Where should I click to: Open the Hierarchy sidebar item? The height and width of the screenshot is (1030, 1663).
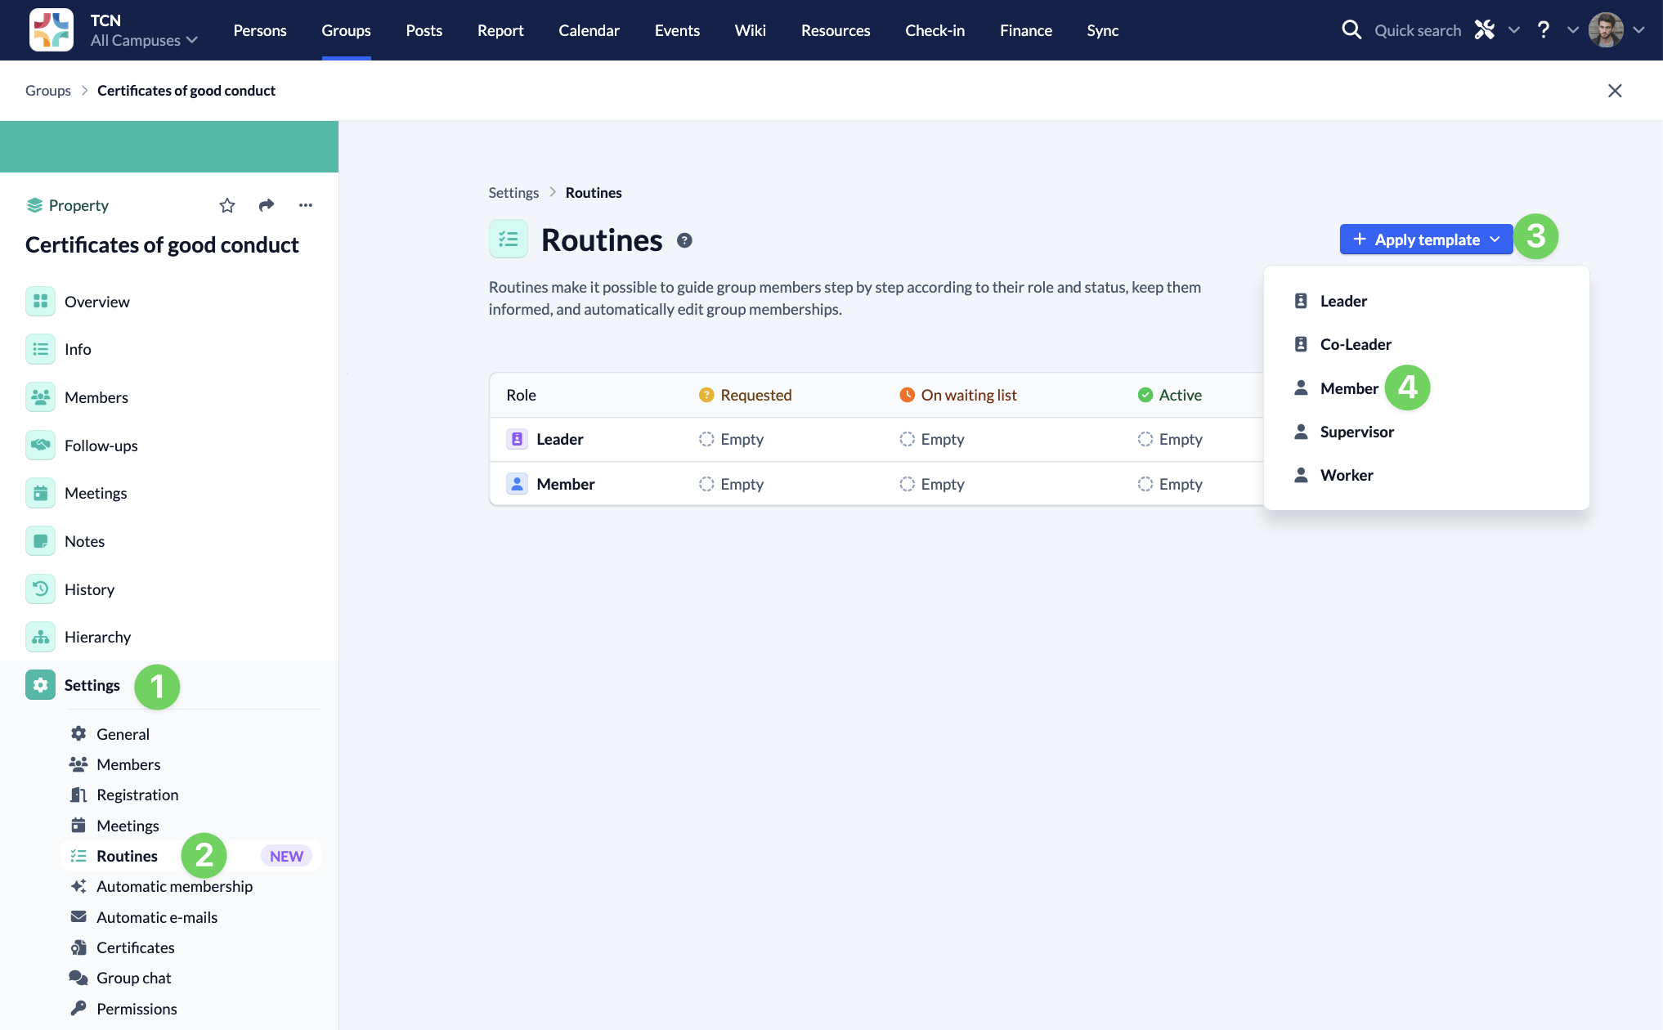(97, 637)
